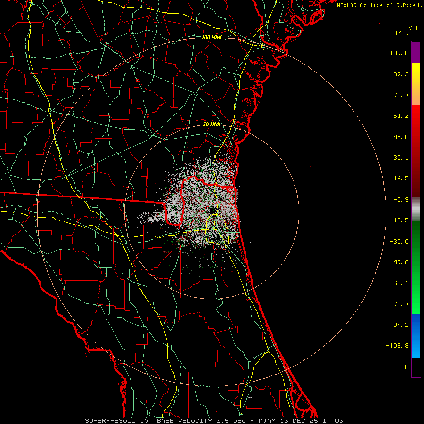The height and width of the screenshot is (424, 424).
Task: Click the 30.1 legend value
Action: (401, 158)
